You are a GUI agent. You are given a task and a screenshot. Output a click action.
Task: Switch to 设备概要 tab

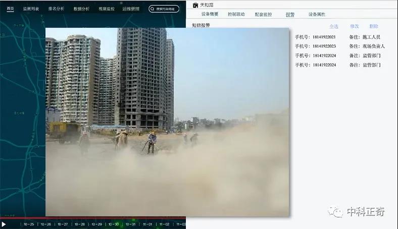(x=210, y=15)
